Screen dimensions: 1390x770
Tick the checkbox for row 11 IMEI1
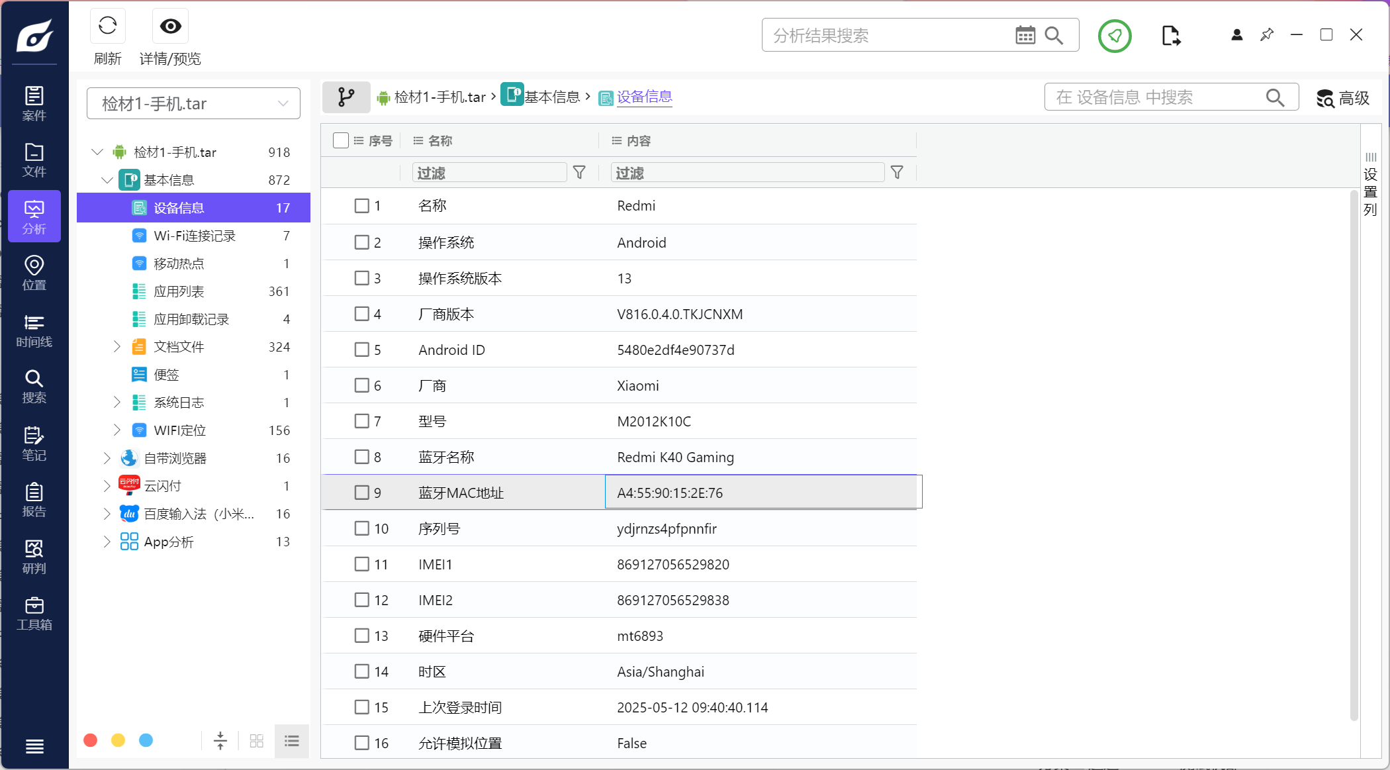point(361,564)
